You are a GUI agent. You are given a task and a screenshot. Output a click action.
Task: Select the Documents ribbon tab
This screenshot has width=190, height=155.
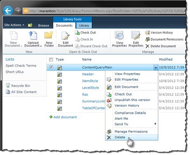tap(64, 25)
